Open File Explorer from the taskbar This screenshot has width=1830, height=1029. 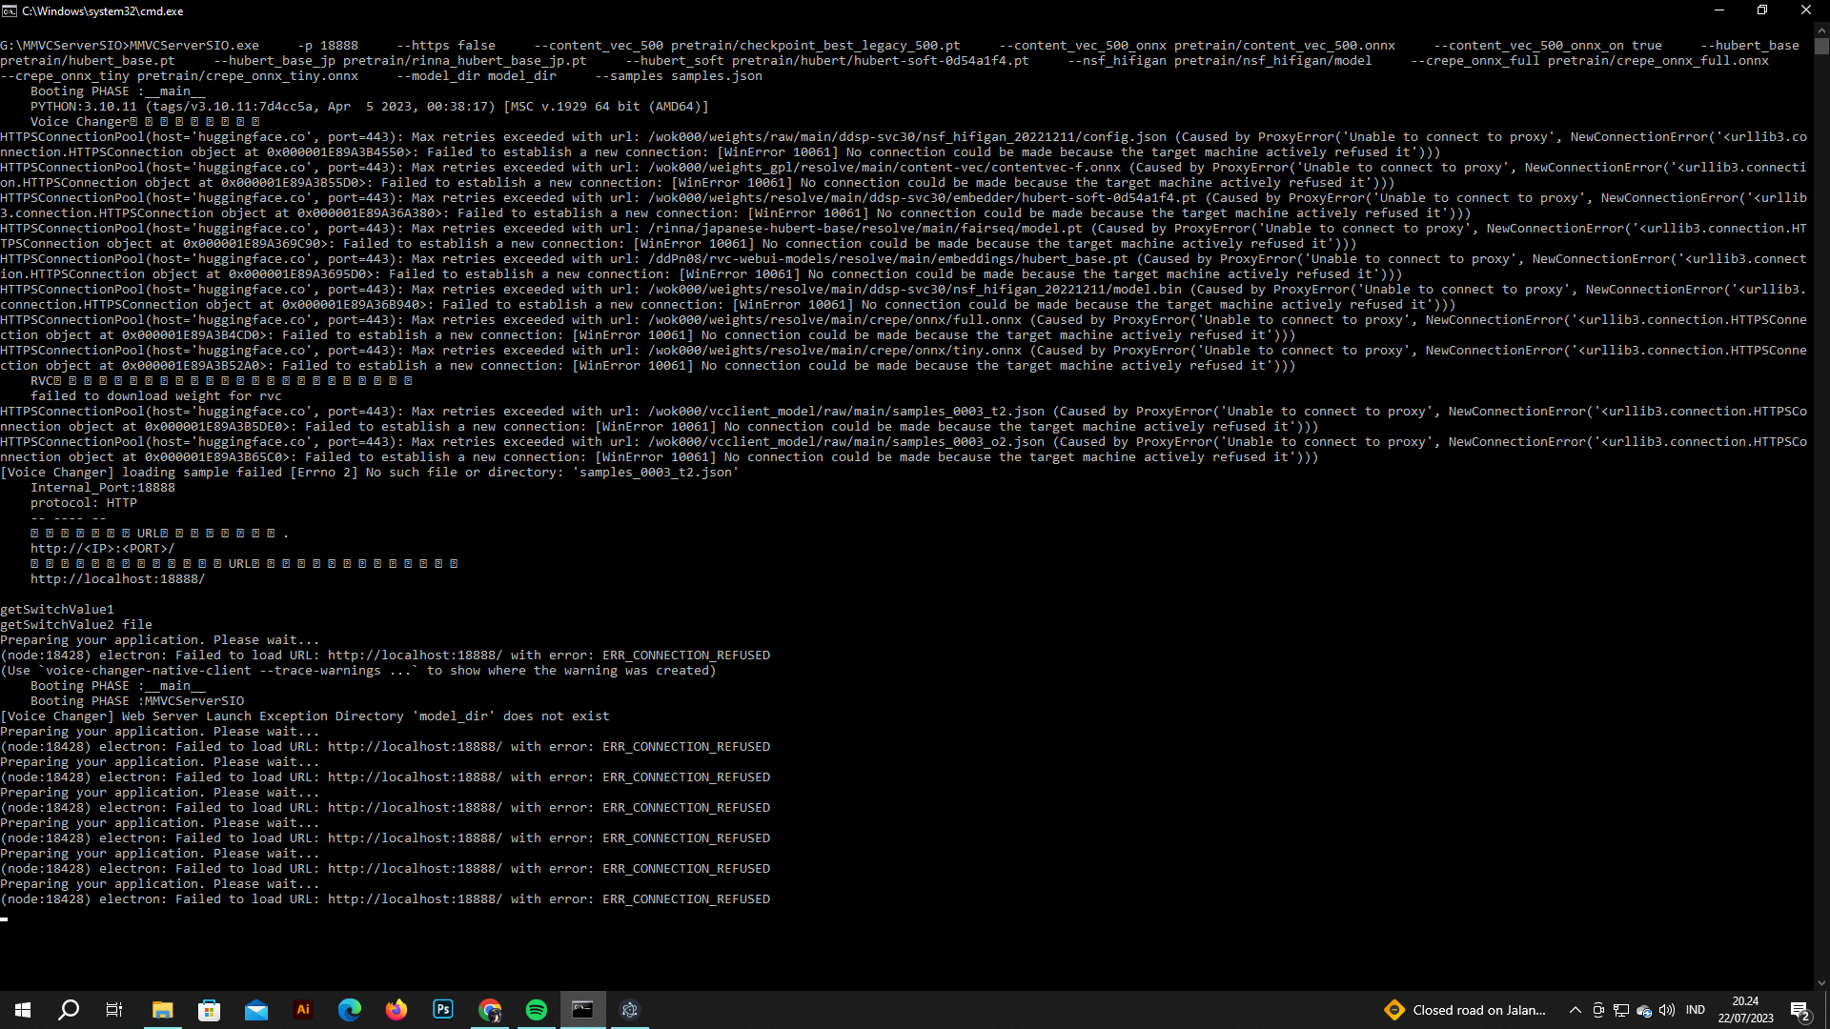pos(162,1009)
